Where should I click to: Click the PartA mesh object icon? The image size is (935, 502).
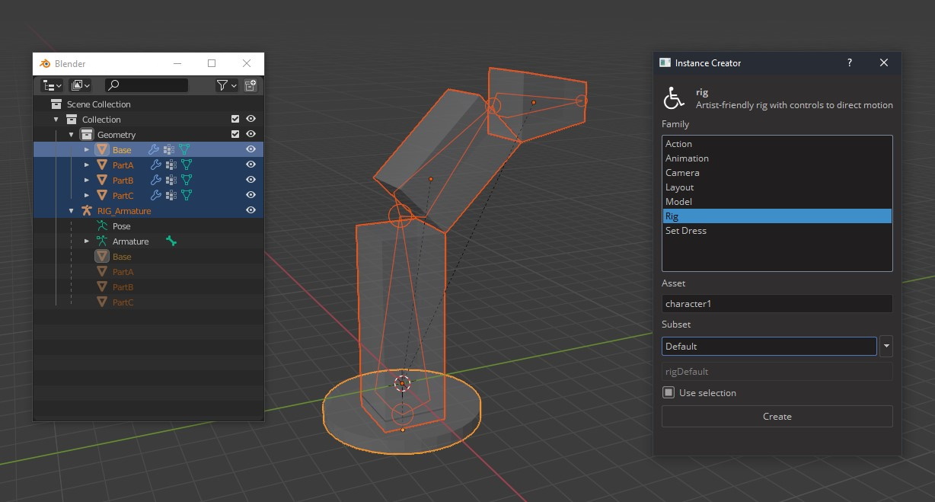102,165
